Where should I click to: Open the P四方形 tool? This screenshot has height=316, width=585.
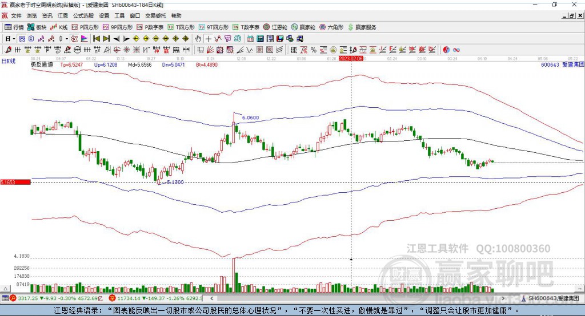[x=85, y=27]
